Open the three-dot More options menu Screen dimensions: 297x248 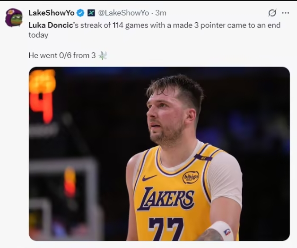coord(285,13)
